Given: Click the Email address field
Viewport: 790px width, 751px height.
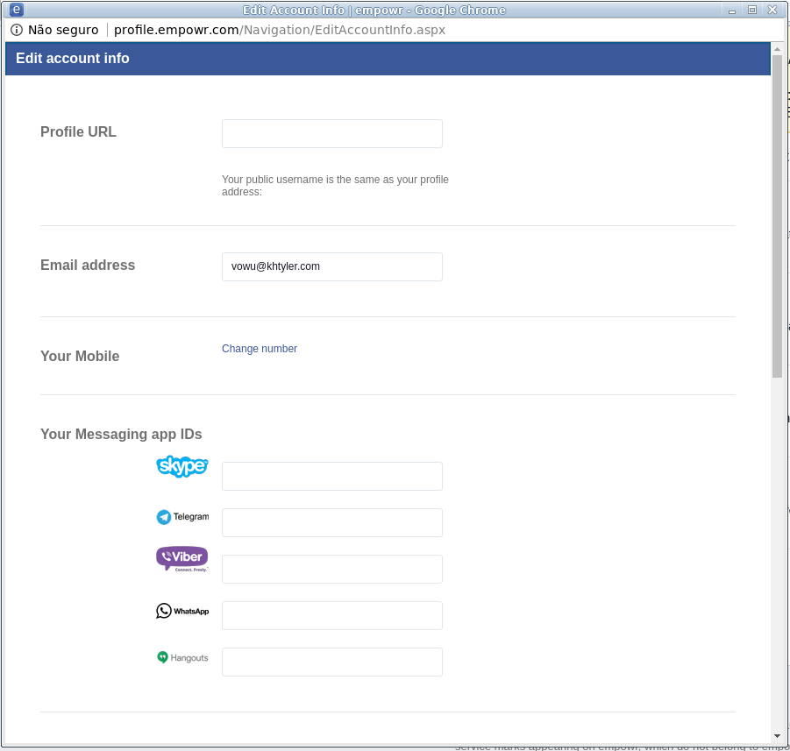Looking at the screenshot, I should click(x=332, y=267).
